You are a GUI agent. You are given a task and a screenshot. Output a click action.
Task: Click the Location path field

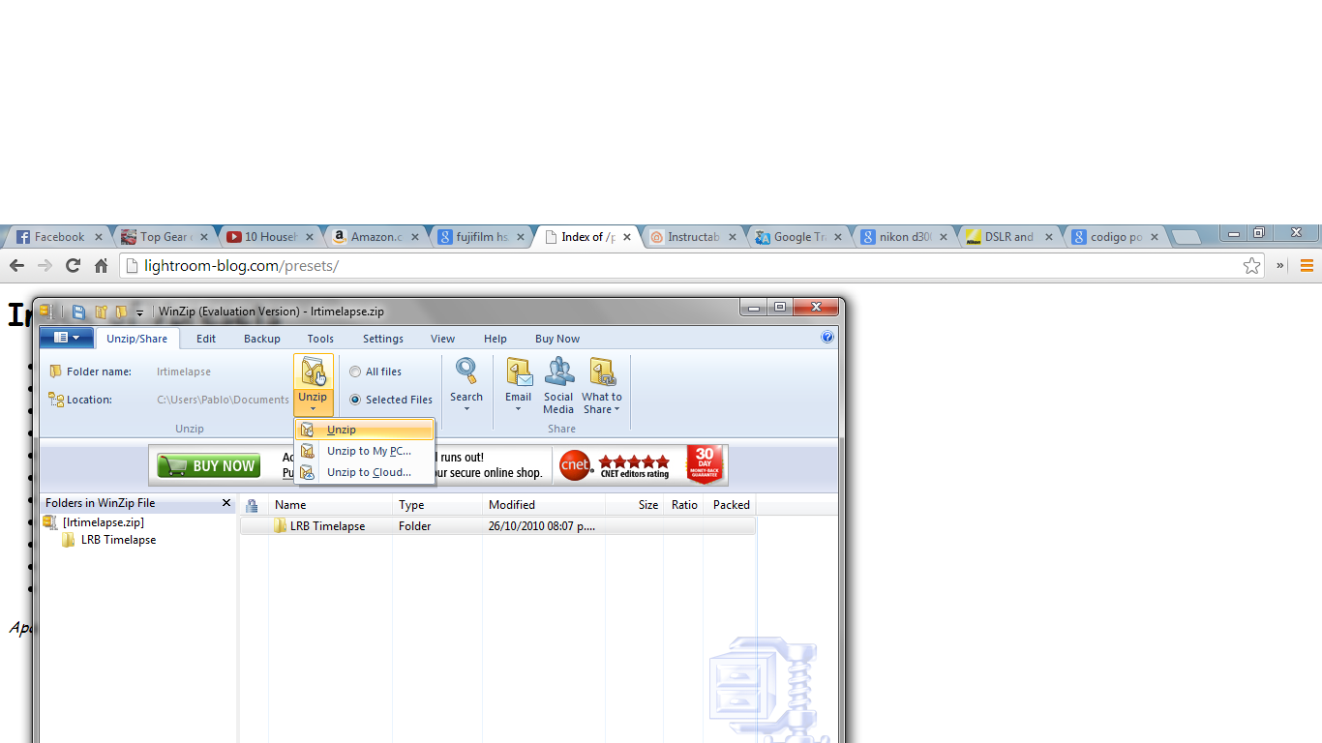[x=223, y=400]
